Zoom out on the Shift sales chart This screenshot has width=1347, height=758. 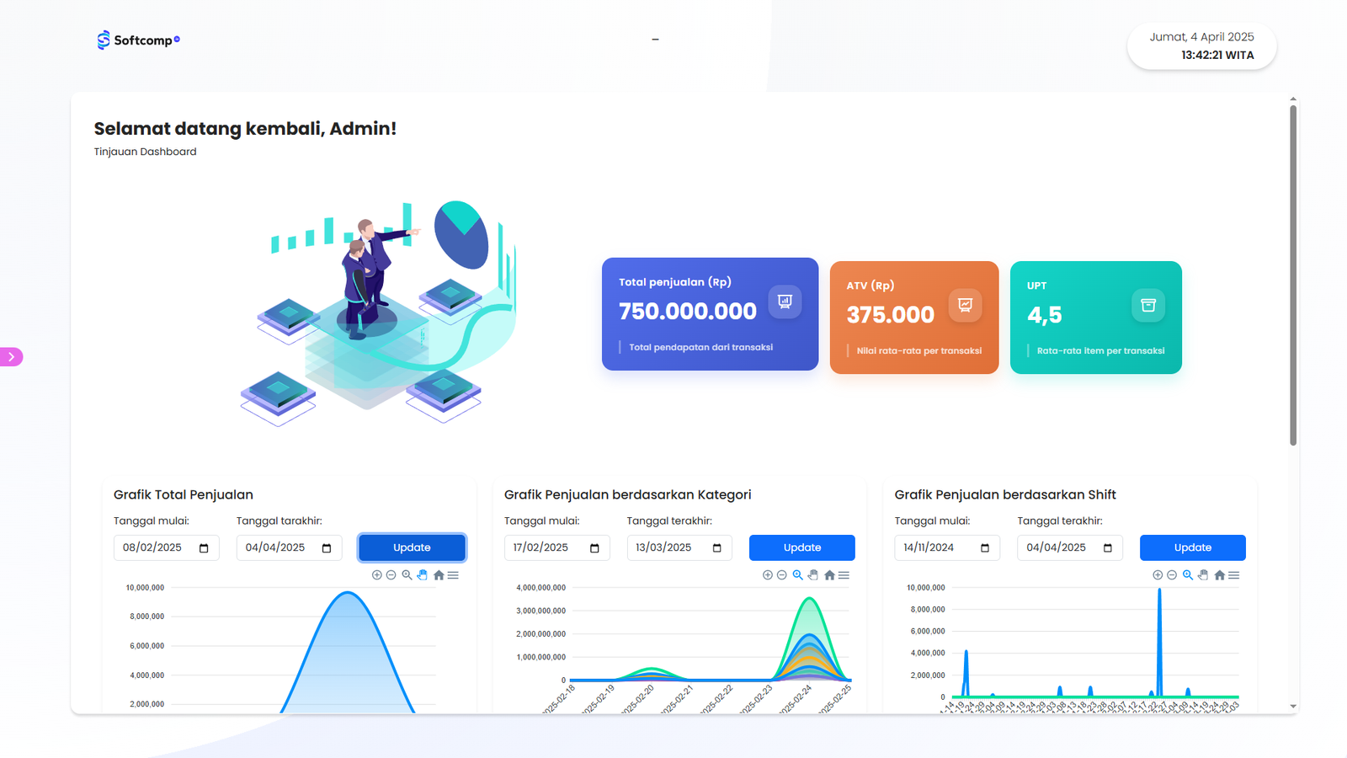click(x=1172, y=575)
